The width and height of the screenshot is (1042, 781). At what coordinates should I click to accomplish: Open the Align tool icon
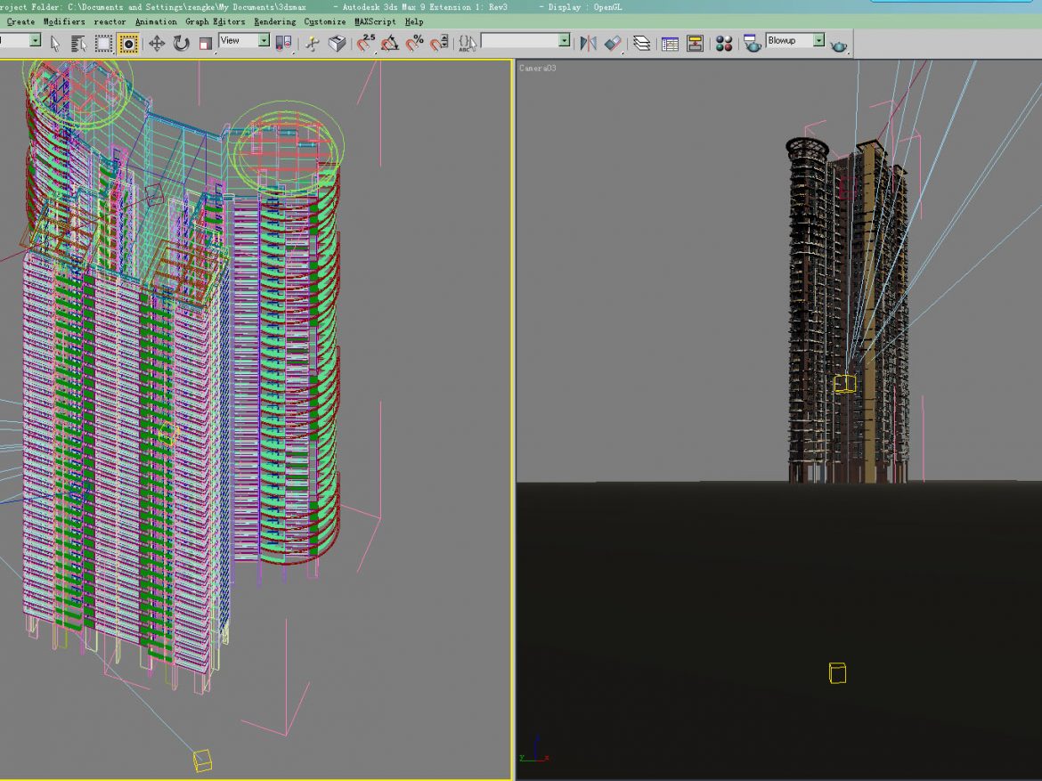click(x=614, y=41)
